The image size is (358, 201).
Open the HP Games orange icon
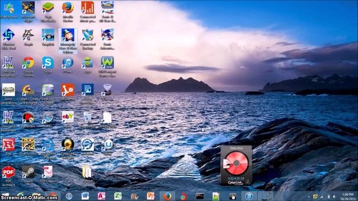(x=68, y=92)
